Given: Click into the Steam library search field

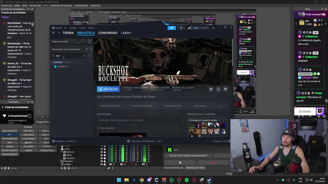Looking at the screenshot, I should [69, 55].
